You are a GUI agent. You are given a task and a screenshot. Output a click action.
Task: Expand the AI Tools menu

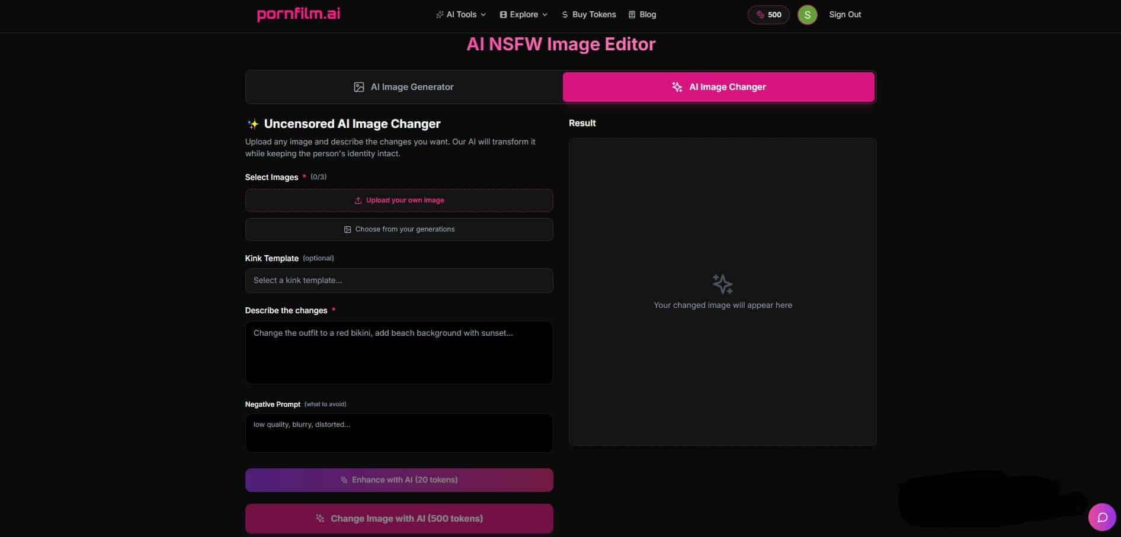pos(461,14)
